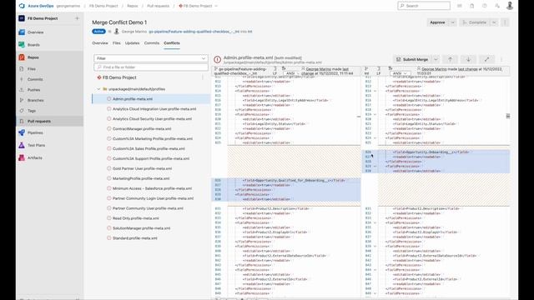Image resolution: width=534 pixels, height=300 pixels.
Task: Collapse fieldPermissions fold at line 814 in right pane
Action: click(x=375, y=91)
